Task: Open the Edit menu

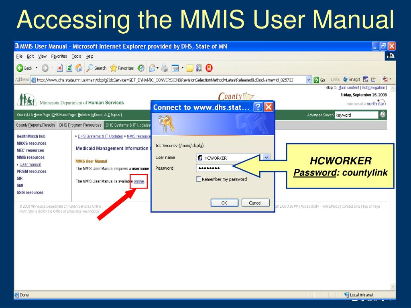Action: point(31,56)
